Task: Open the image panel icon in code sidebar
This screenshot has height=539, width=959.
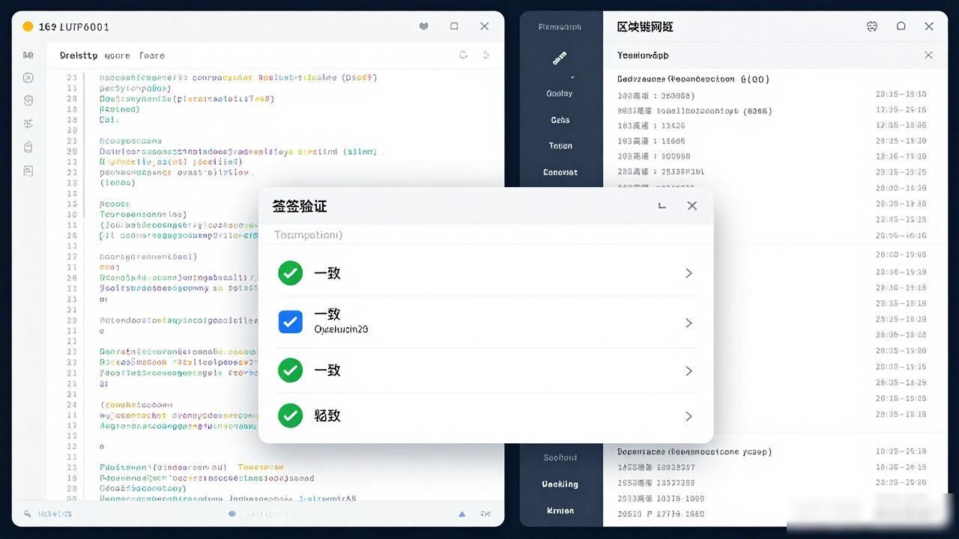Action: [x=28, y=171]
